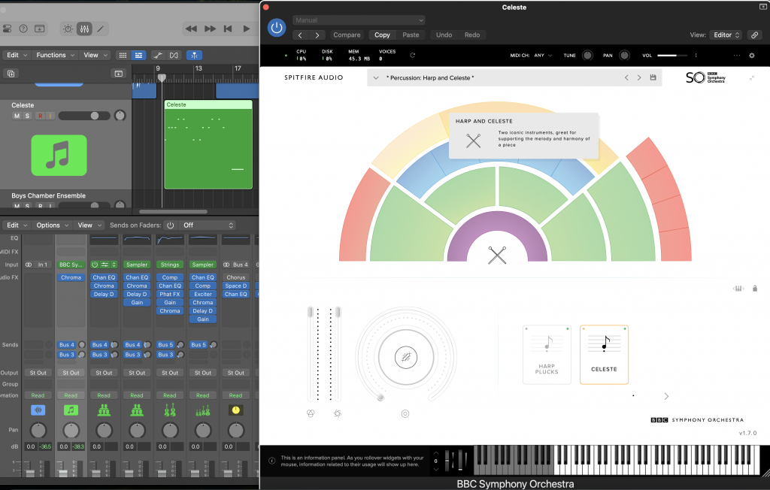Open the Space D audio effect slot
The image size is (770, 490).
(235, 286)
